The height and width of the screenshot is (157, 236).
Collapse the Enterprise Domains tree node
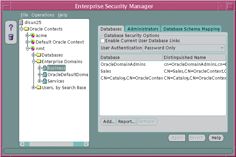pos(34,62)
